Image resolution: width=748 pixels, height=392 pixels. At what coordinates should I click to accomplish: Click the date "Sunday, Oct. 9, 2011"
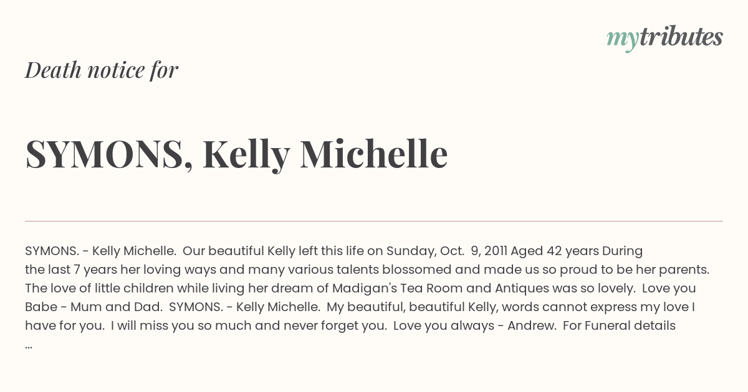[x=446, y=251]
